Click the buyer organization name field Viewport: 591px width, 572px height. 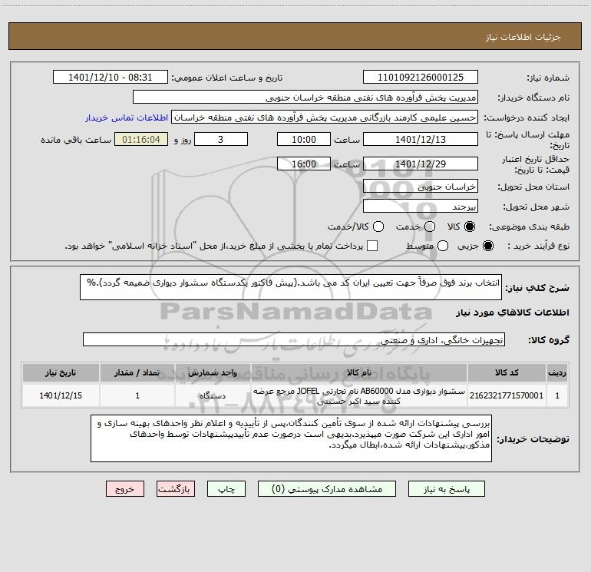tap(305, 98)
